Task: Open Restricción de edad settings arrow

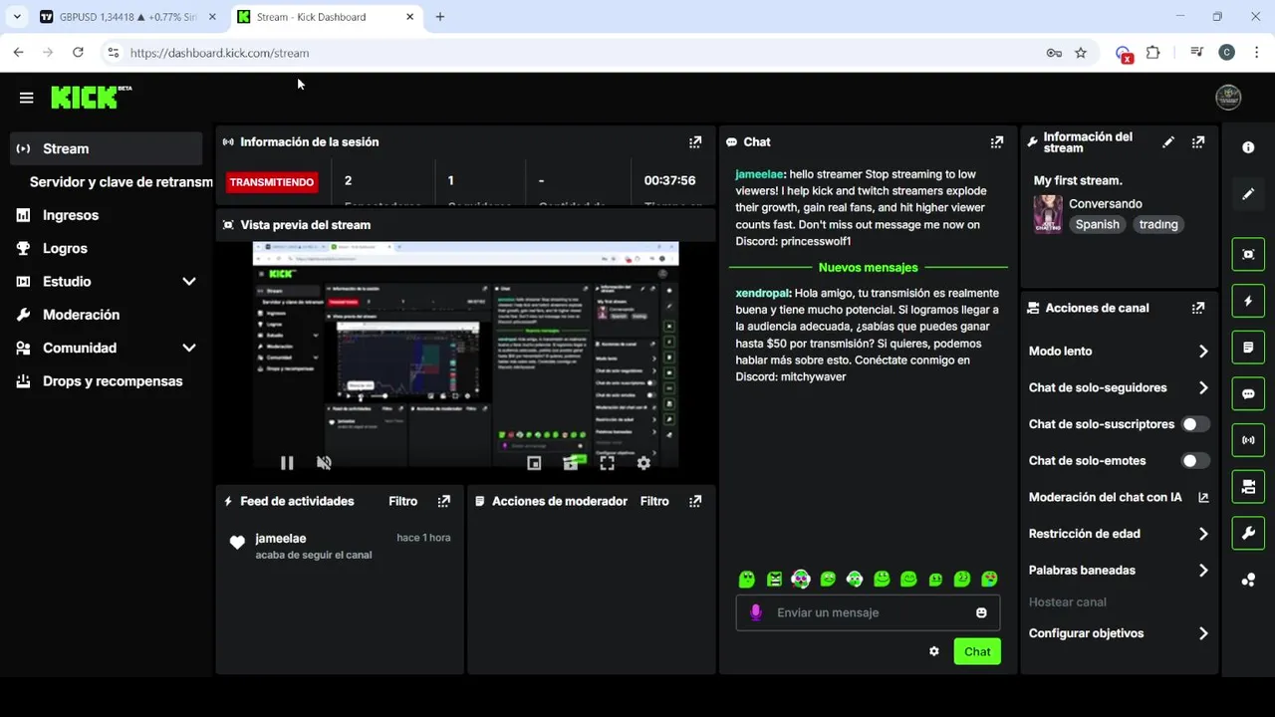Action: tap(1203, 534)
